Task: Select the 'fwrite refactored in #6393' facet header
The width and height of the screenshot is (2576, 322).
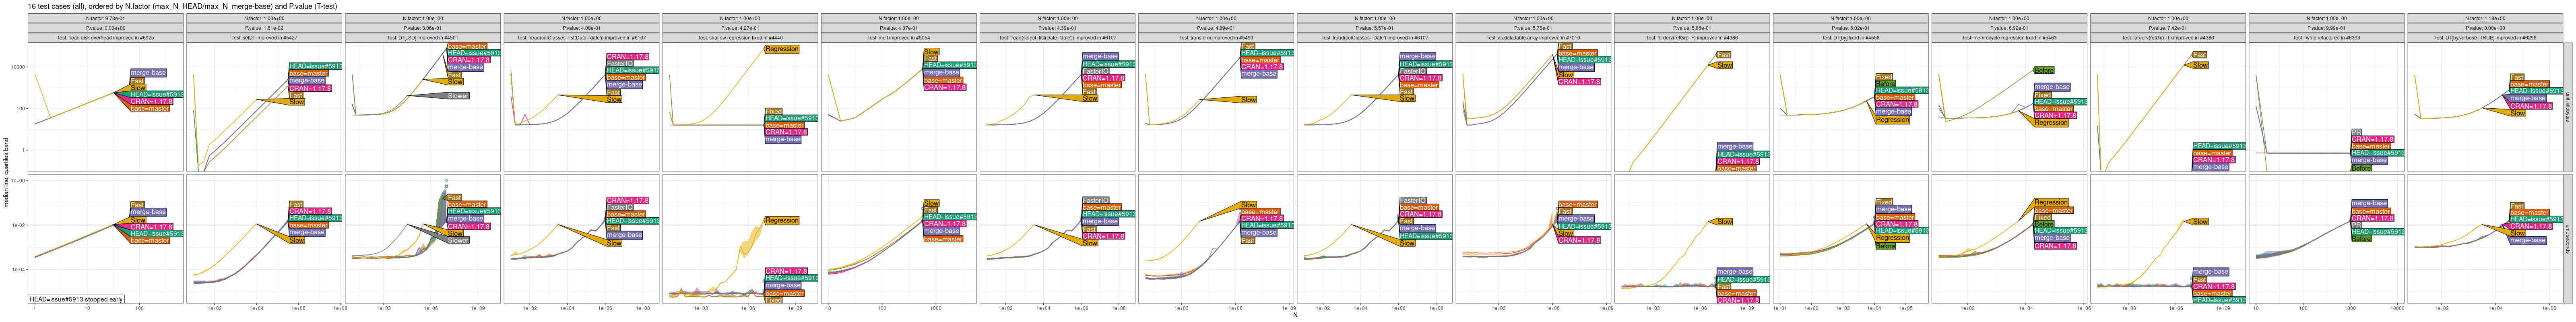Action: [x=2326, y=38]
